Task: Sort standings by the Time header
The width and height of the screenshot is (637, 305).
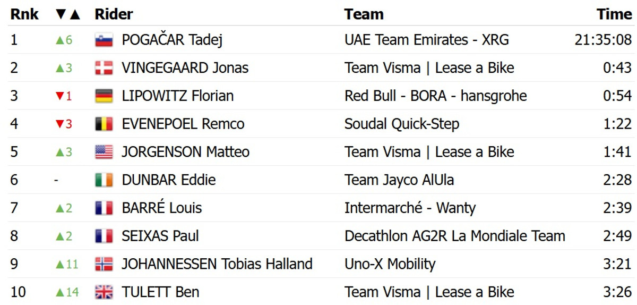Action: (x=614, y=14)
